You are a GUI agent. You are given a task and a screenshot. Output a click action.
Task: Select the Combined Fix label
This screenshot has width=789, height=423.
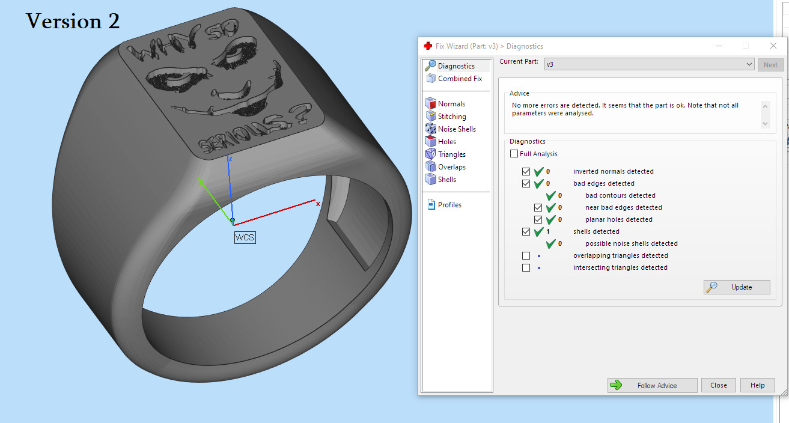click(x=460, y=79)
